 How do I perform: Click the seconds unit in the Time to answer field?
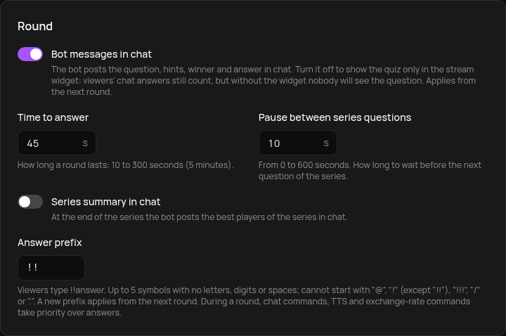pos(85,143)
